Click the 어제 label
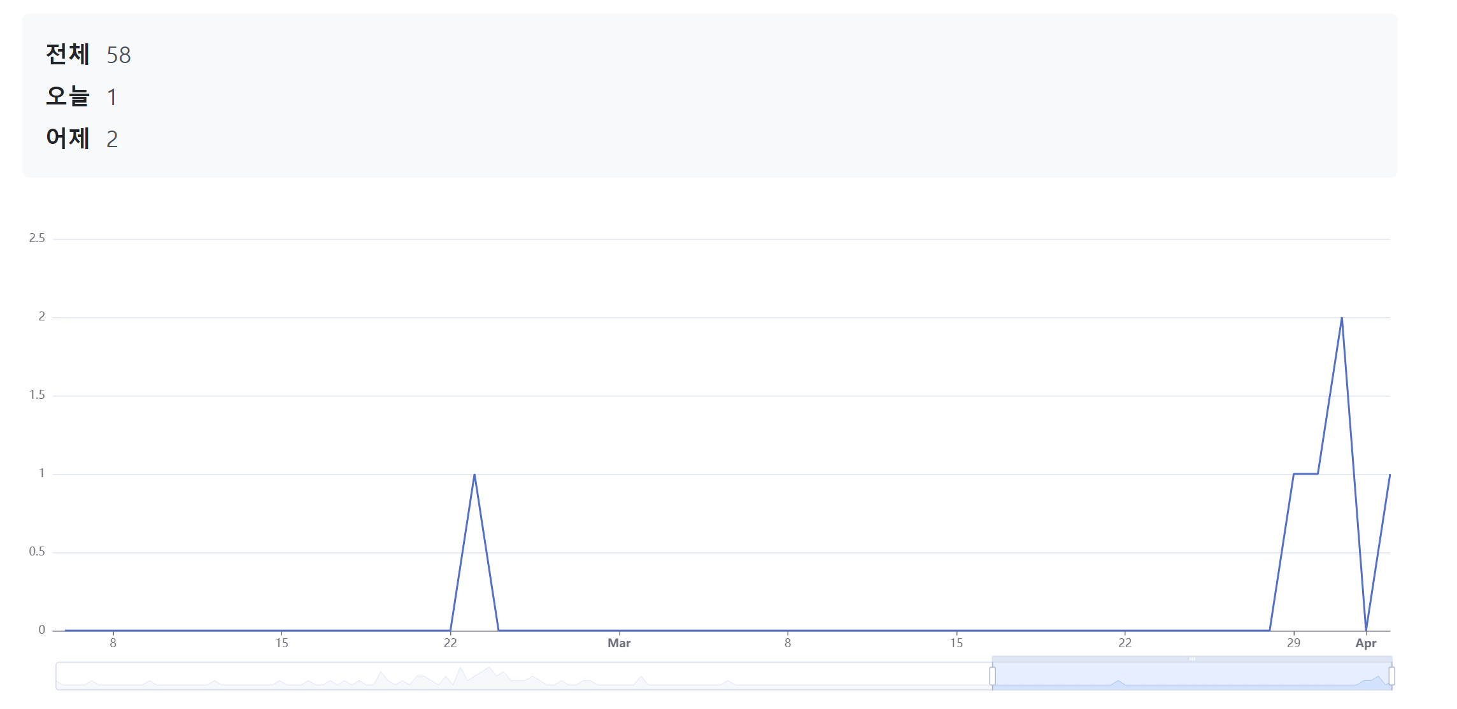The width and height of the screenshot is (1457, 709). pos(68,139)
